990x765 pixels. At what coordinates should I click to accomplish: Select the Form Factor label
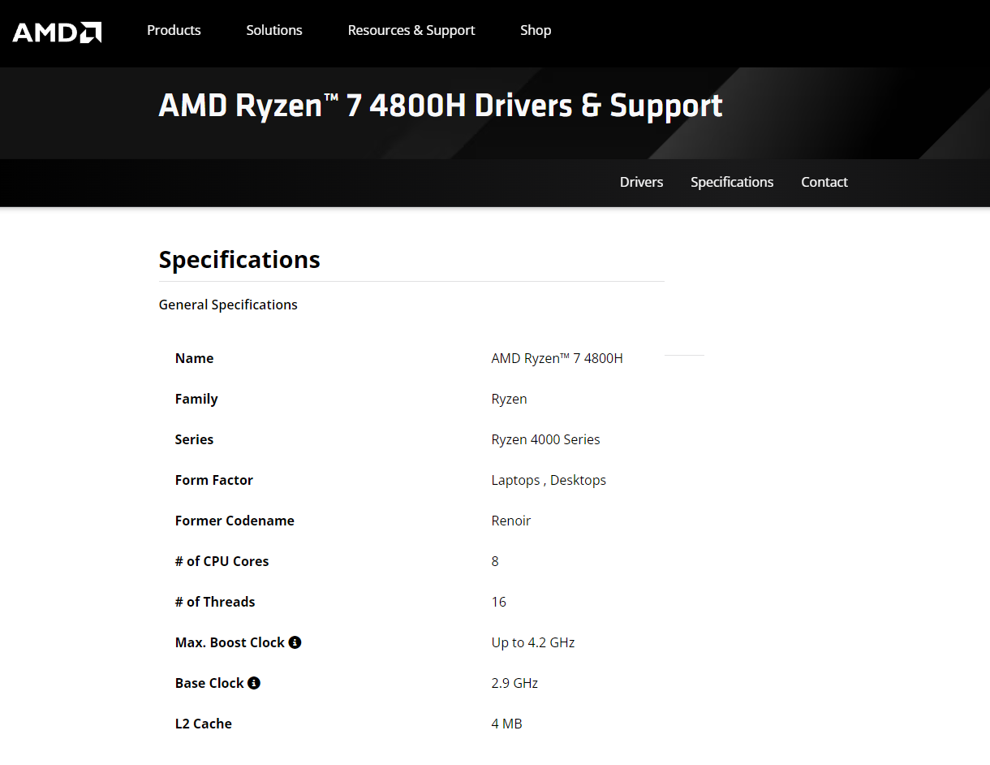(214, 480)
